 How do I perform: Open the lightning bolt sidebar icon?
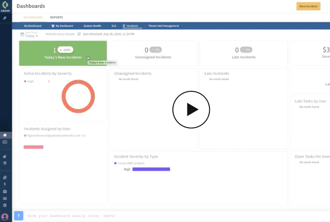[x=5, y=184]
